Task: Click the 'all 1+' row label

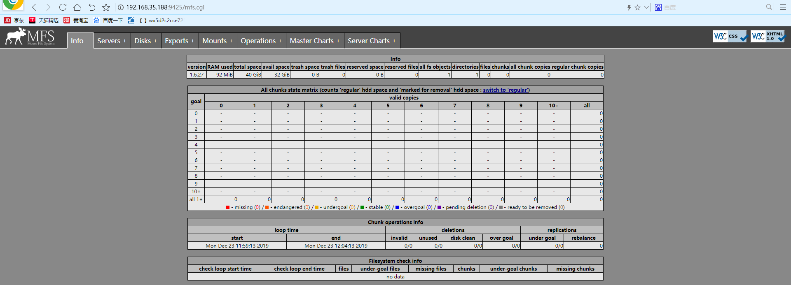Action: coord(196,199)
